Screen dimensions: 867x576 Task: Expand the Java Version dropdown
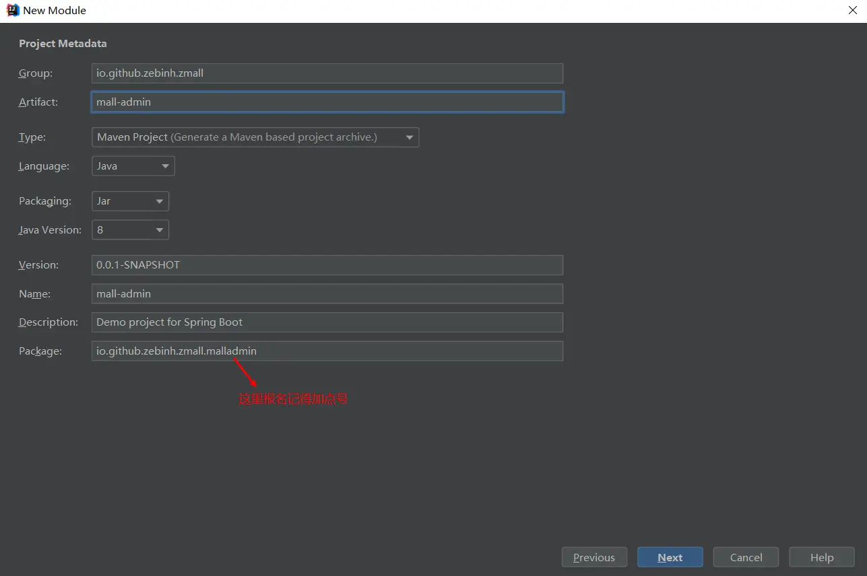[x=129, y=230]
